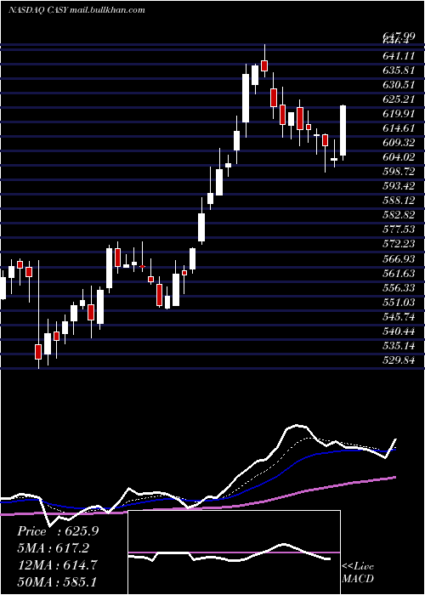Click the 529.84 price axis label

click(x=400, y=360)
